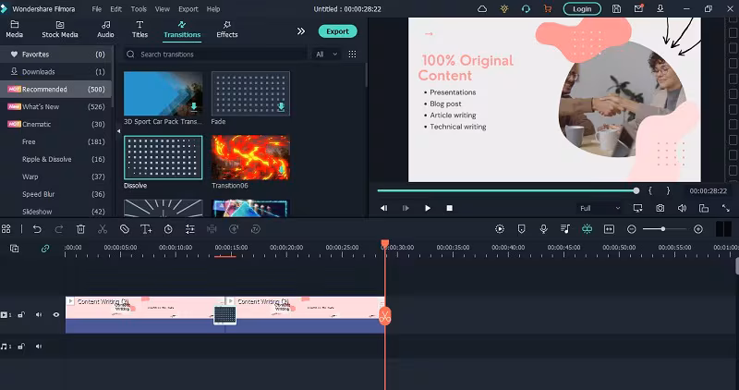739x390 pixels.
Task: Expand more tabs with double chevron
Action: (x=301, y=31)
